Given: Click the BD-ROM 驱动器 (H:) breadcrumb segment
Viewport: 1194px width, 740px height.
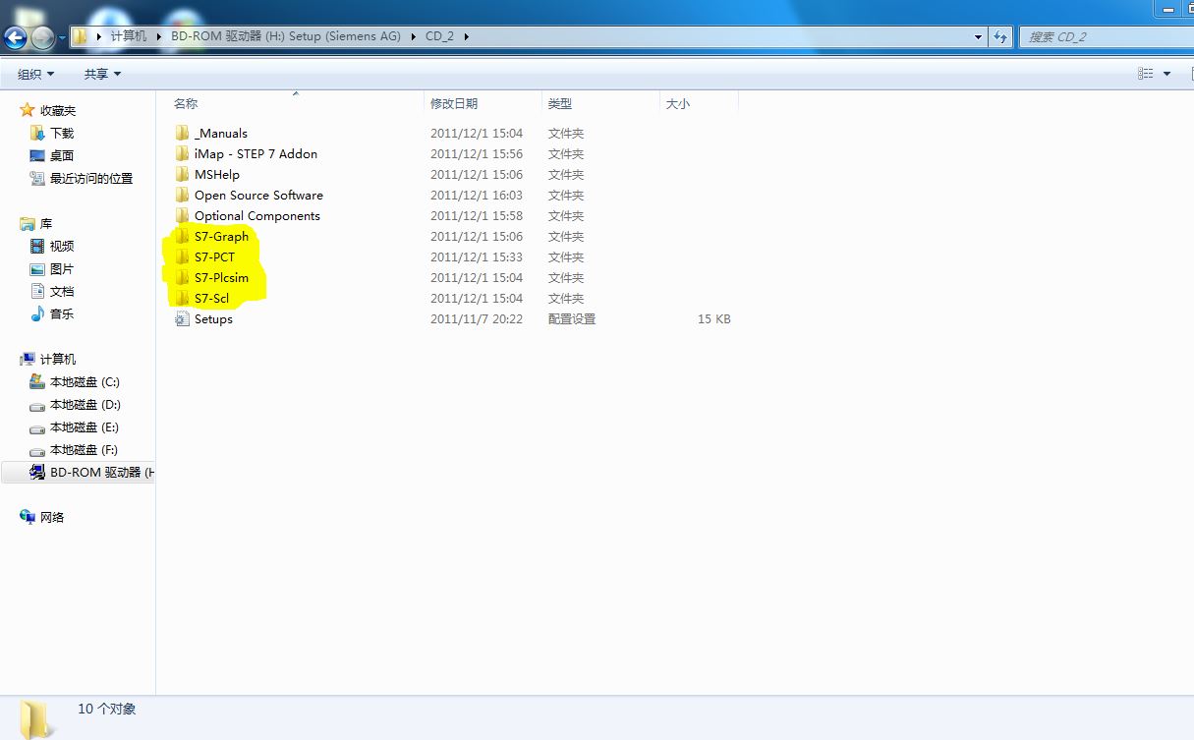Looking at the screenshot, I should click(284, 36).
